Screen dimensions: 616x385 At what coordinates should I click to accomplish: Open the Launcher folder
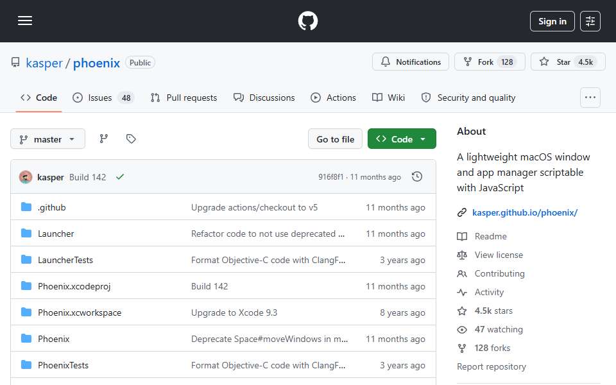56,234
